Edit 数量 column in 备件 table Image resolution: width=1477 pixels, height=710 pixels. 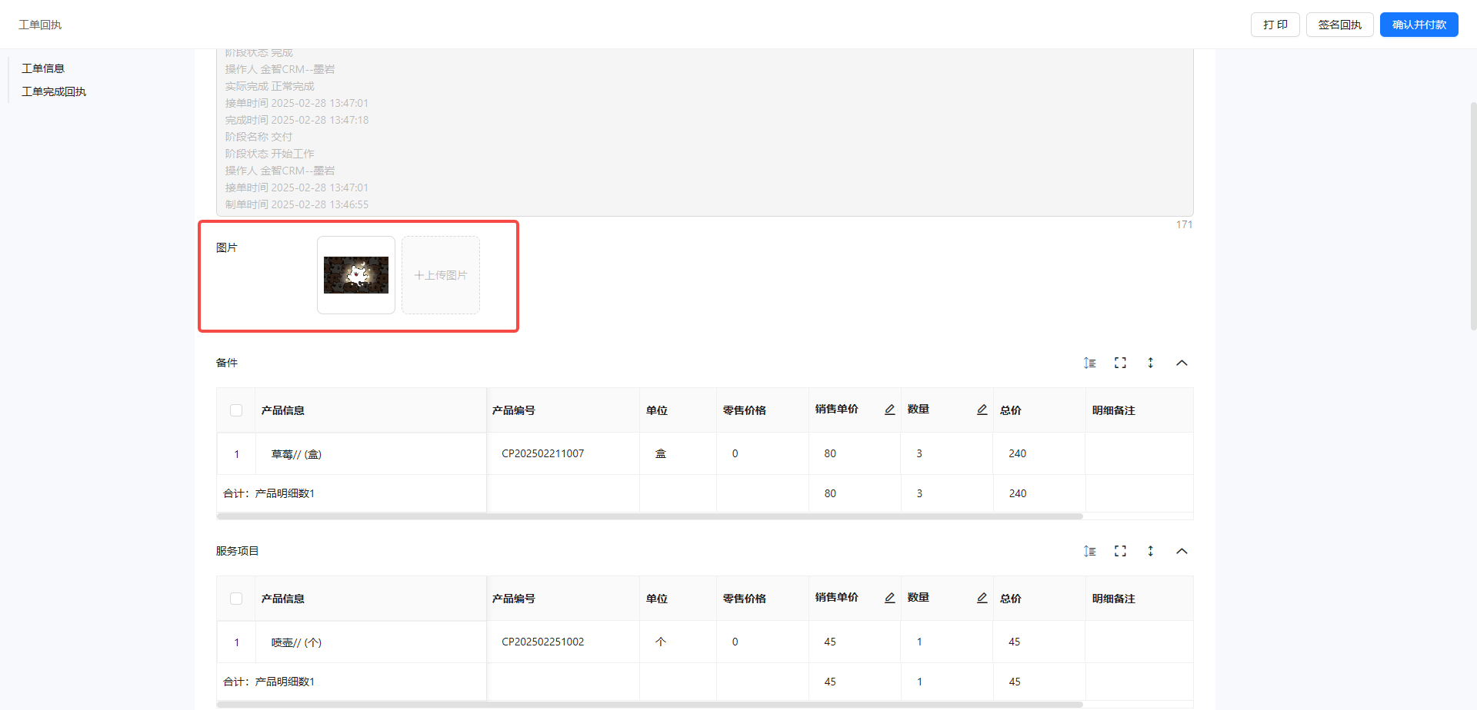982,410
